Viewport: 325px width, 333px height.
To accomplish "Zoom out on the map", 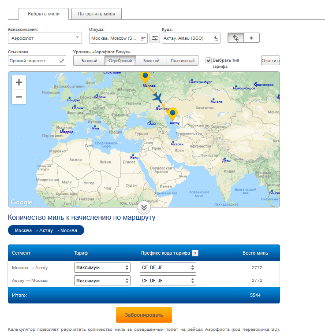I will click(x=19, y=97).
